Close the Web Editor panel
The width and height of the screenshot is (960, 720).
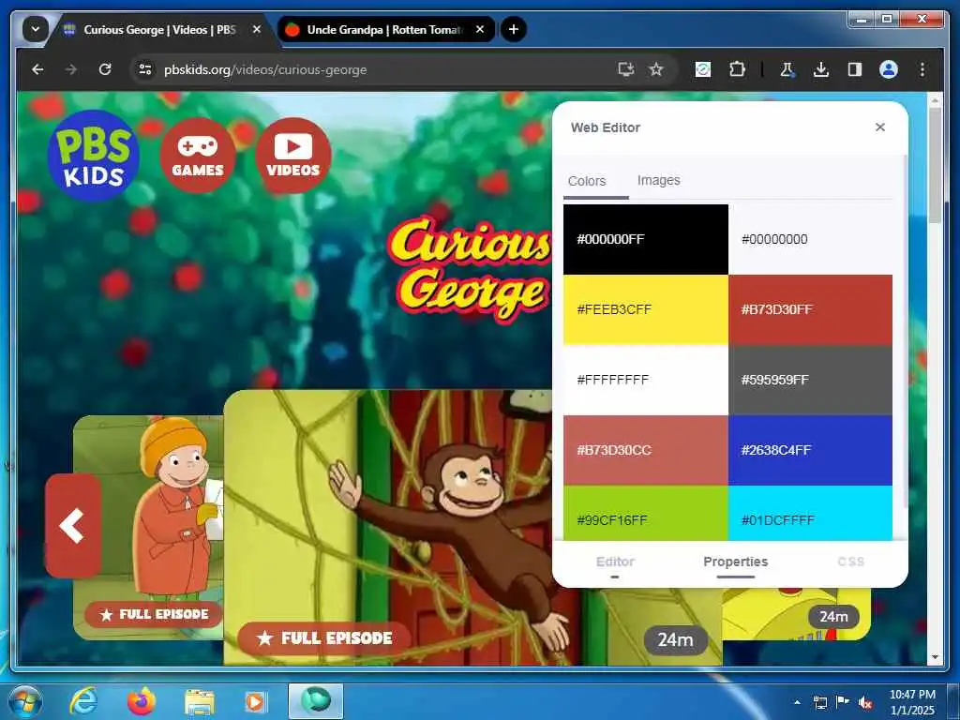[x=879, y=127]
